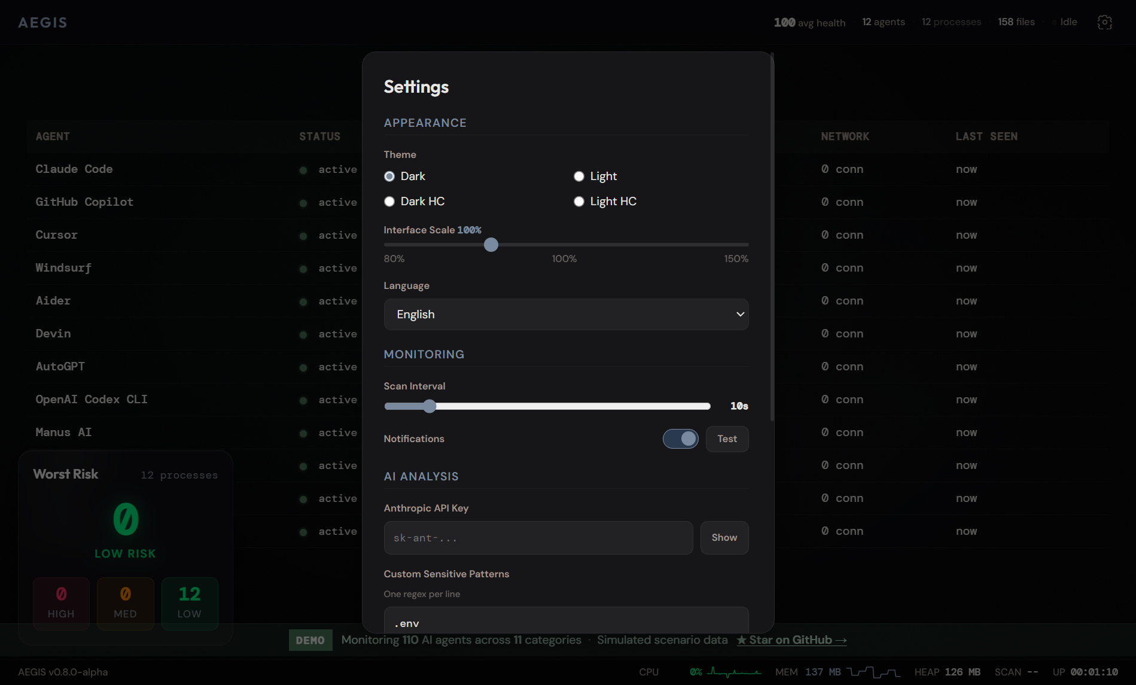
Task: Click the 158 files stat
Action: click(x=1016, y=22)
